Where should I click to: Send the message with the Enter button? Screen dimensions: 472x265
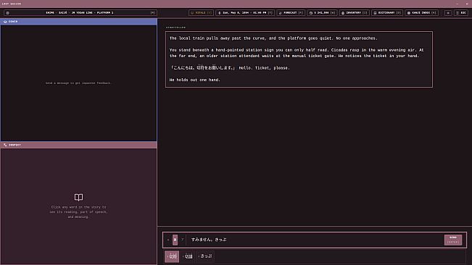tap(453, 240)
